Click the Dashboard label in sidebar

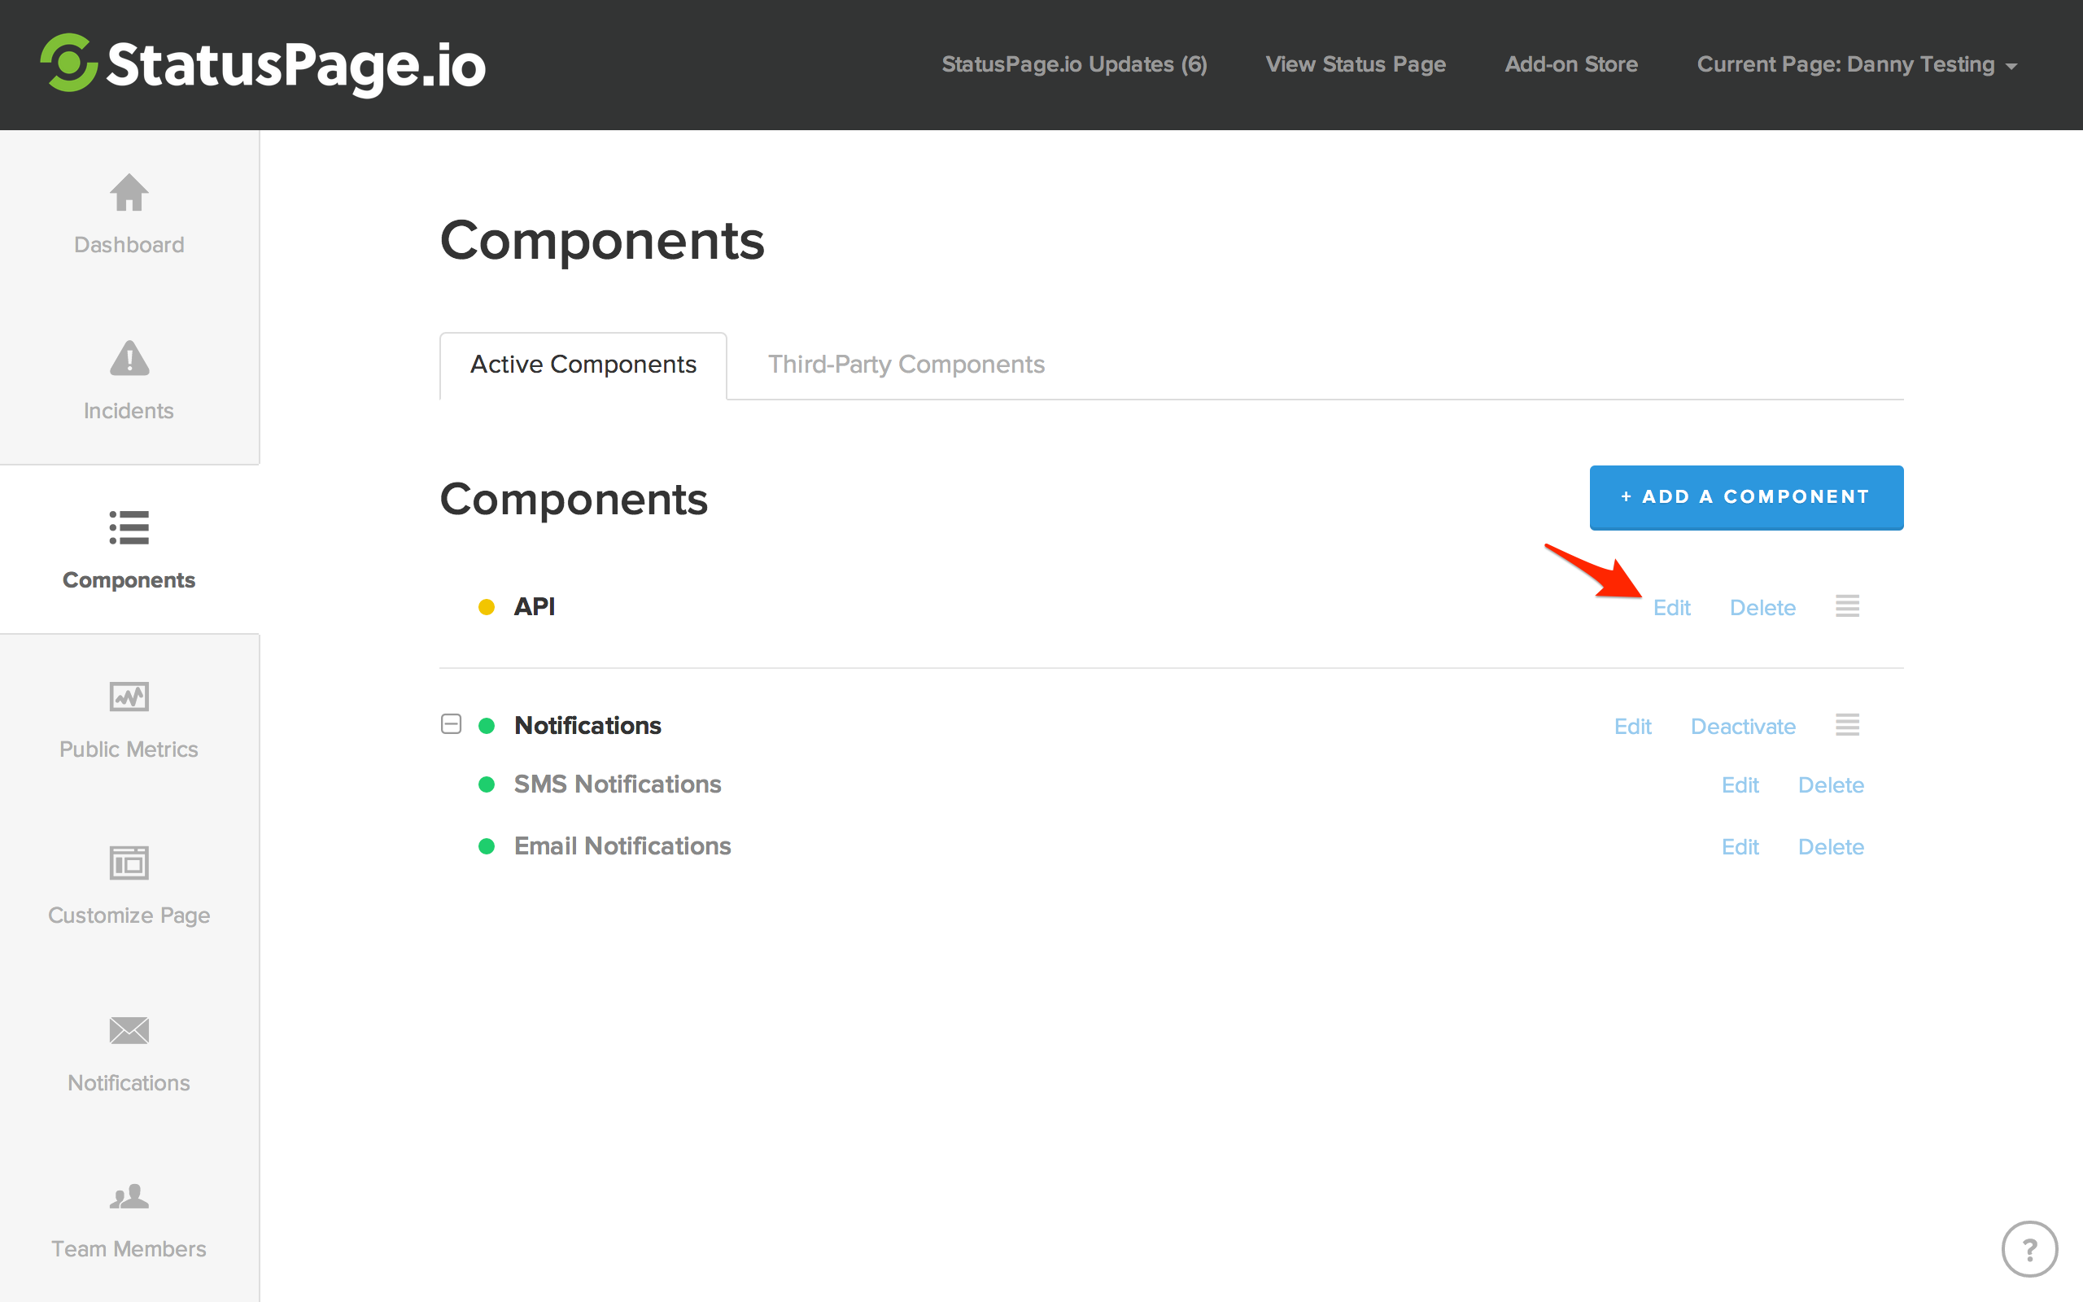pos(129,246)
